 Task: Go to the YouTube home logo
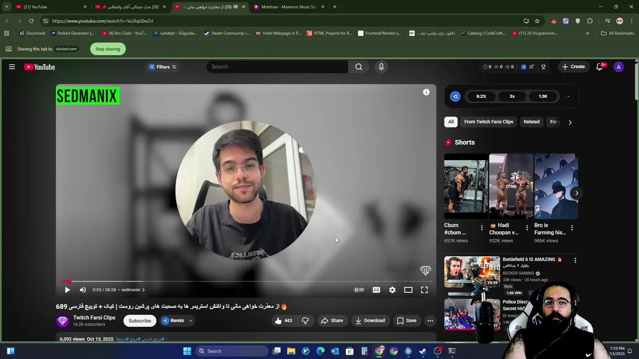click(x=39, y=67)
